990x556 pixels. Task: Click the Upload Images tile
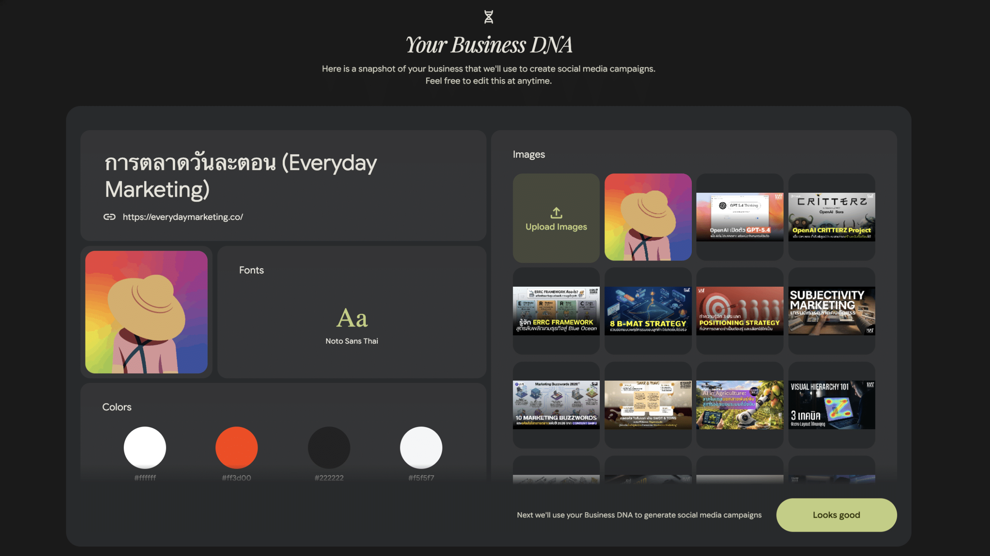pos(556,218)
